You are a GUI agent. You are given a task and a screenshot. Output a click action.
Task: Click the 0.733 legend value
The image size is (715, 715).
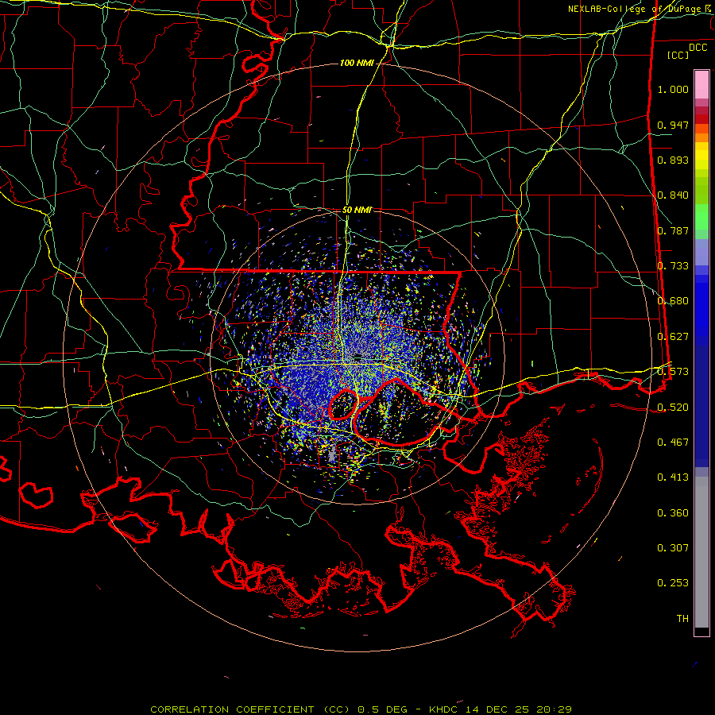click(673, 266)
